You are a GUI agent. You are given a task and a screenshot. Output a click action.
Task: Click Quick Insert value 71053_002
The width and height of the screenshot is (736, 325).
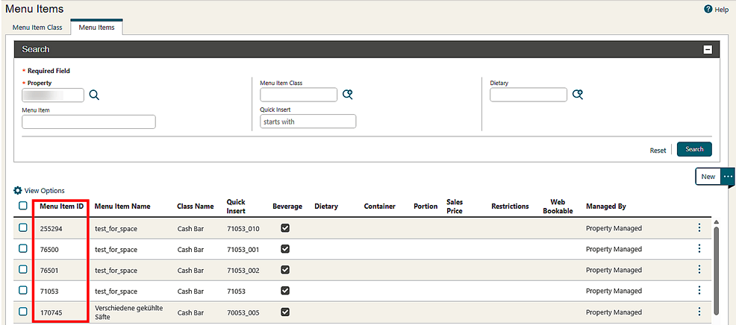click(x=243, y=271)
